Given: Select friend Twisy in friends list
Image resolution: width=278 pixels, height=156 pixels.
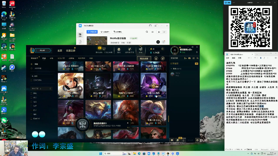Looking at the screenshot, I should click(184, 74).
